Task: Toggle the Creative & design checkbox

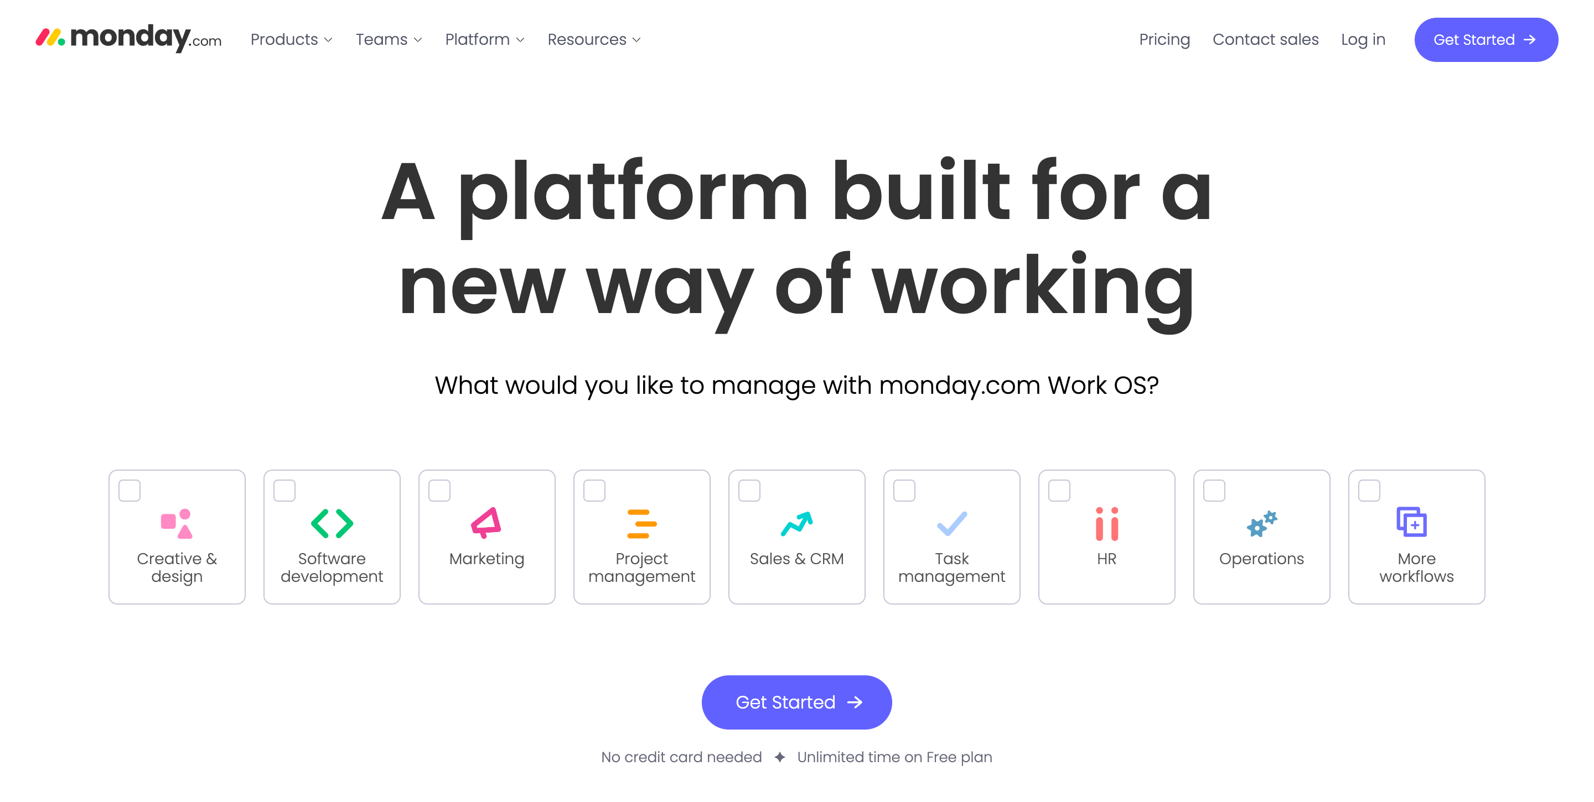Action: coord(130,490)
